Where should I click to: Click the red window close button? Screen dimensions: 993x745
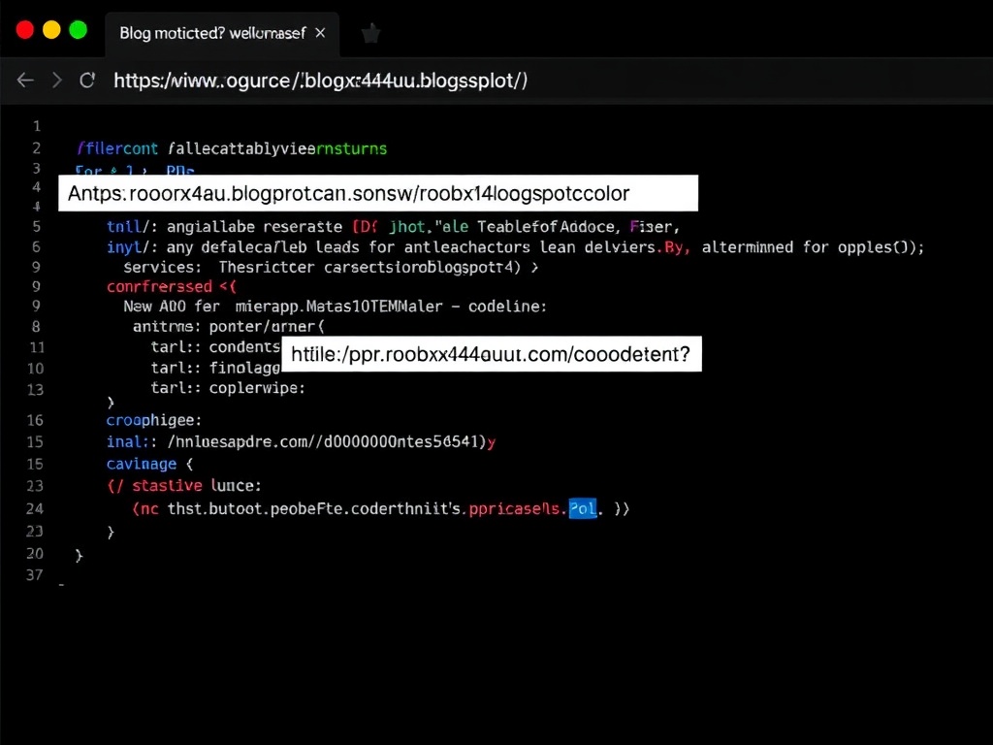point(25,30)
